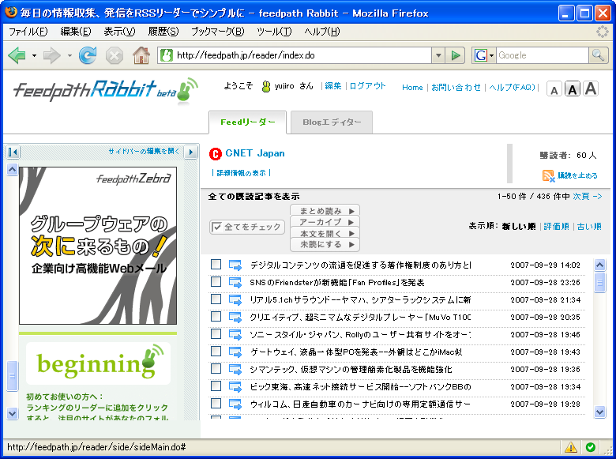The width and height of the screenshot is (616, 459).
Task: Check the box for デジタルコンテンツ article
Action: [216, 264]
